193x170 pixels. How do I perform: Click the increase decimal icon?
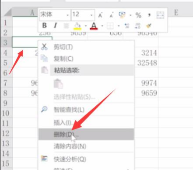tap(127, 26)
